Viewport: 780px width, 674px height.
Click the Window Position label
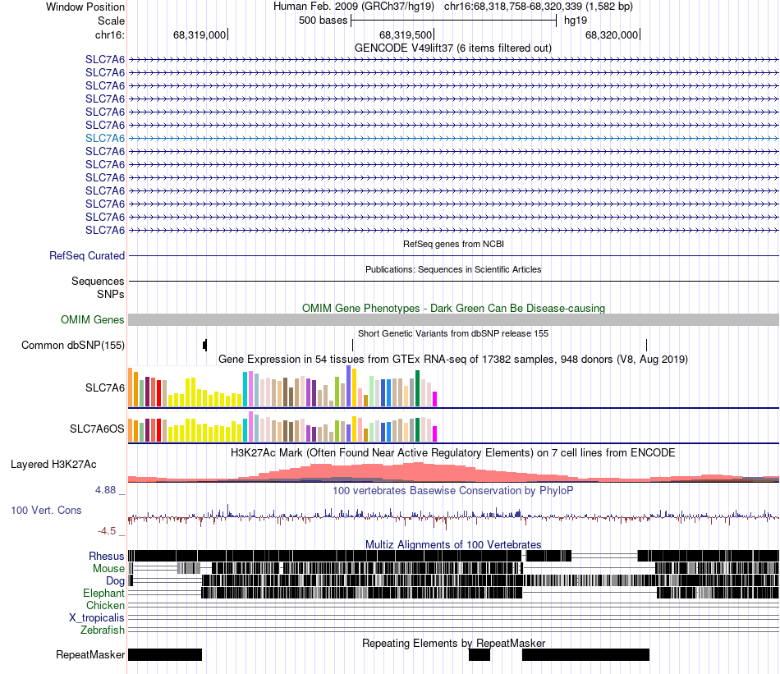coord(85,7)
